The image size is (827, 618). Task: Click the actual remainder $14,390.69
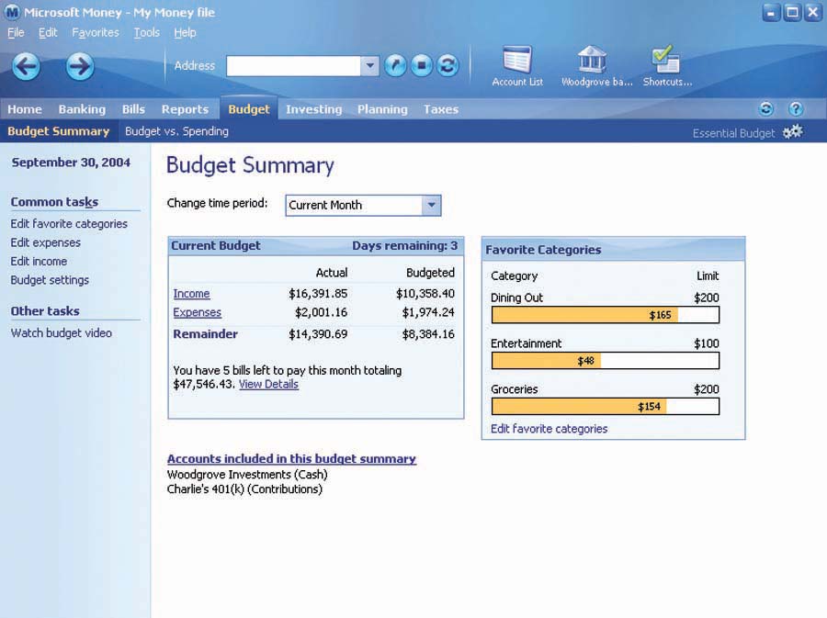[318, 334]
